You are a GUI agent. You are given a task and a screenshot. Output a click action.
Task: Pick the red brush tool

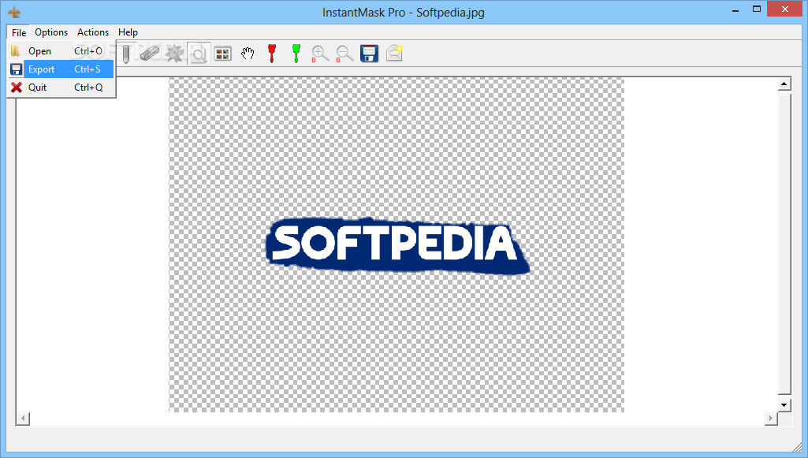pos(271,54)
